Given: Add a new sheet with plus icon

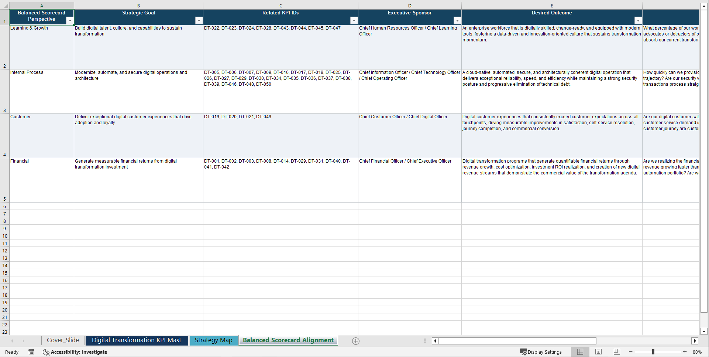Looking at the screenshot, I should click(x=356, y=341).
